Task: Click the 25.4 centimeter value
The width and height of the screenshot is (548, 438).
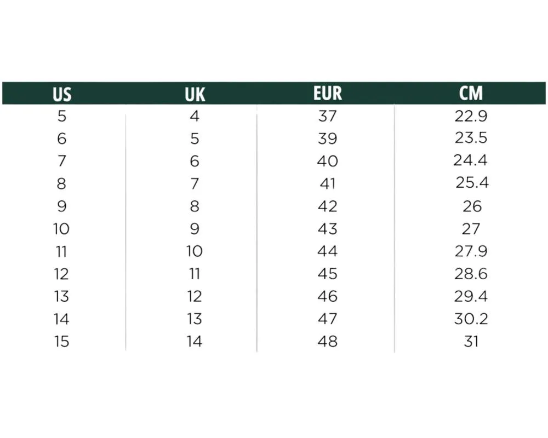Action: [472, 183]
